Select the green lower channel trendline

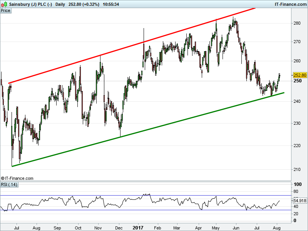click(148, 130)
